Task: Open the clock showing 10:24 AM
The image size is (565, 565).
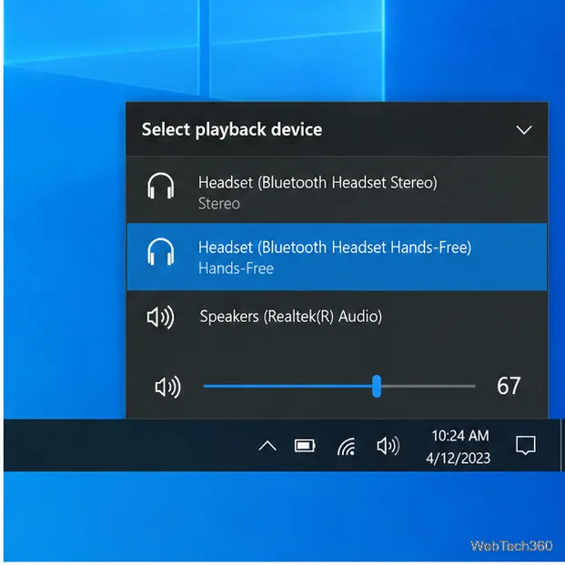Action: (x=460, y=436)
